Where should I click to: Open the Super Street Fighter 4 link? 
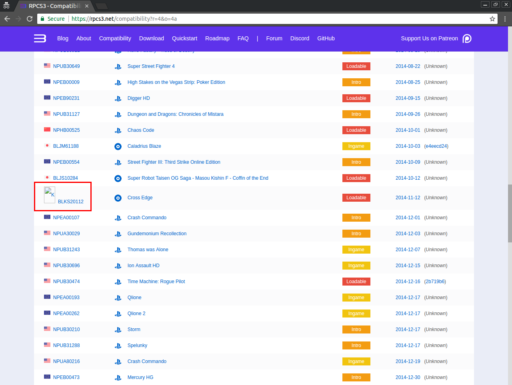[151, 66]
